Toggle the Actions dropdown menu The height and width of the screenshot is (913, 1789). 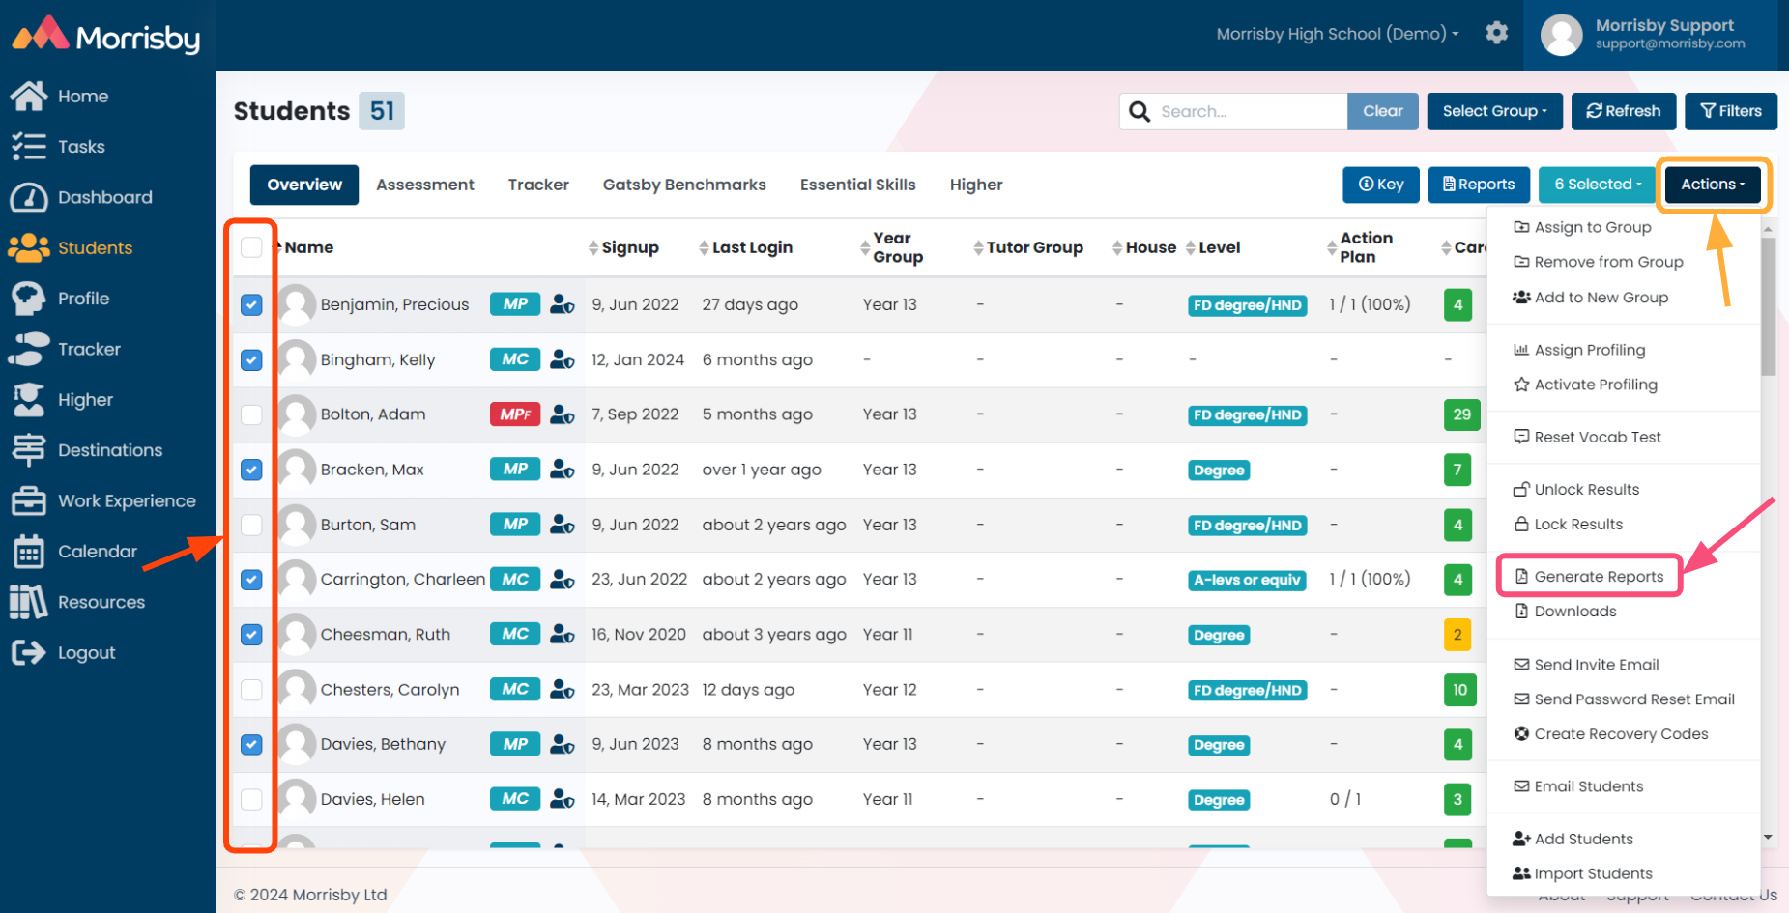click(x=1713, y=185)
